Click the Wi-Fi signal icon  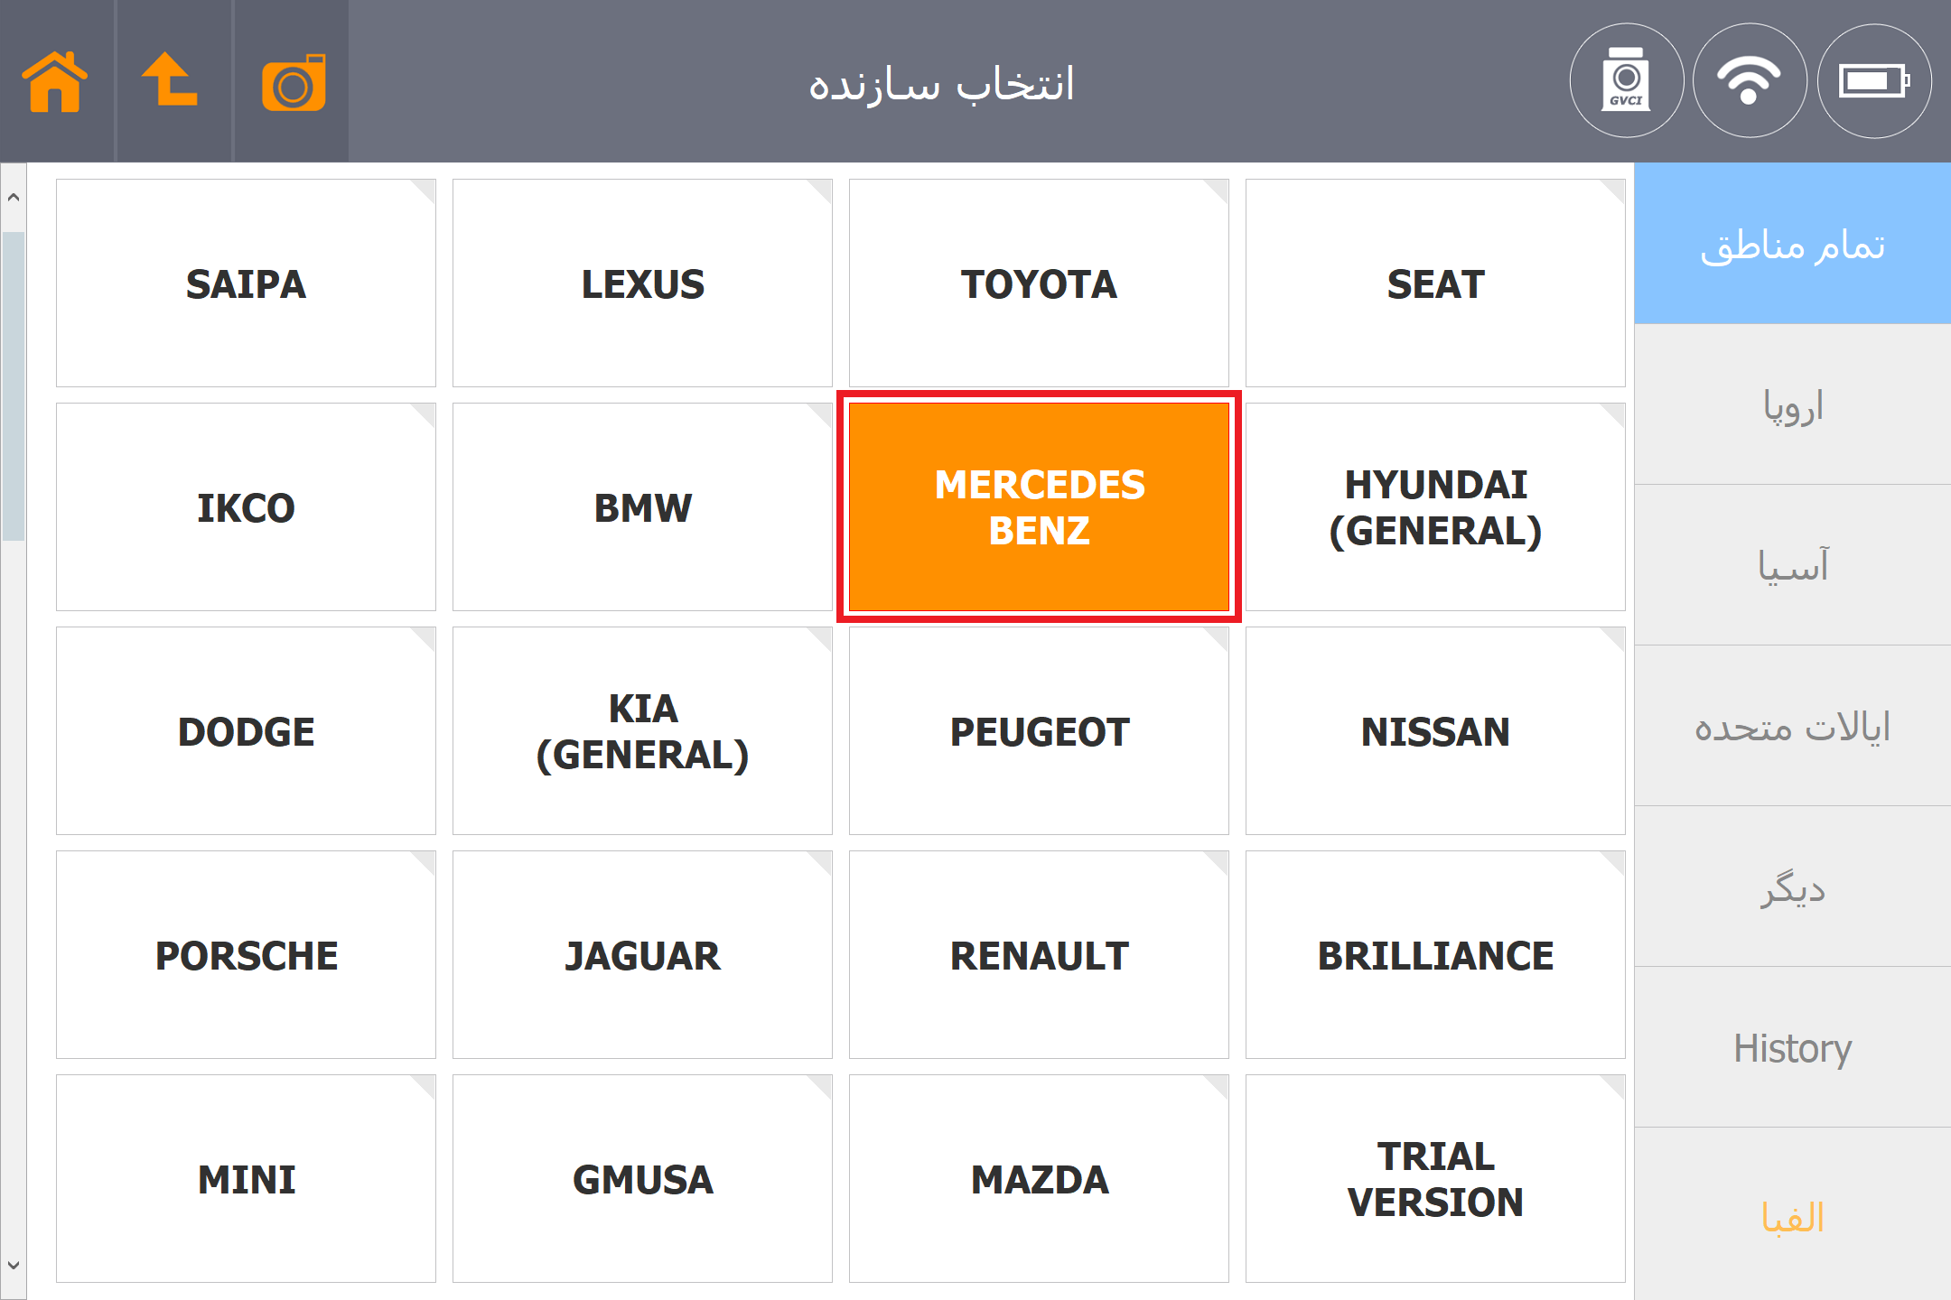pyautogui.click(x=1749, y=81)
